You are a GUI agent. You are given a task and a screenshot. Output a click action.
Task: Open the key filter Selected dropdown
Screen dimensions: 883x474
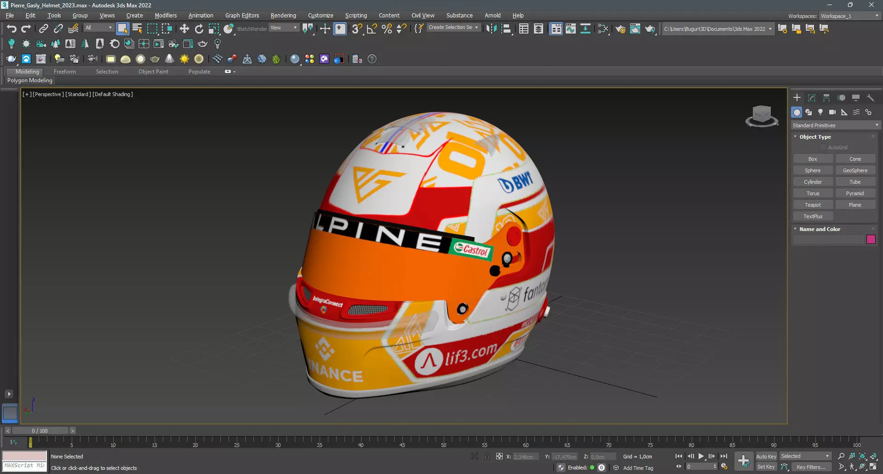coord(805,457)
